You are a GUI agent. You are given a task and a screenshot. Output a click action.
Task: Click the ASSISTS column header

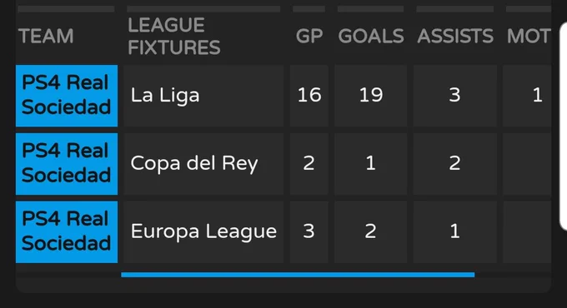(455, 36)
